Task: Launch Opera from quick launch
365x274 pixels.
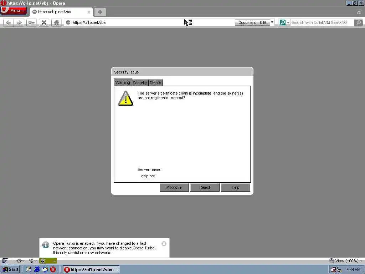Action: point(53,270)
